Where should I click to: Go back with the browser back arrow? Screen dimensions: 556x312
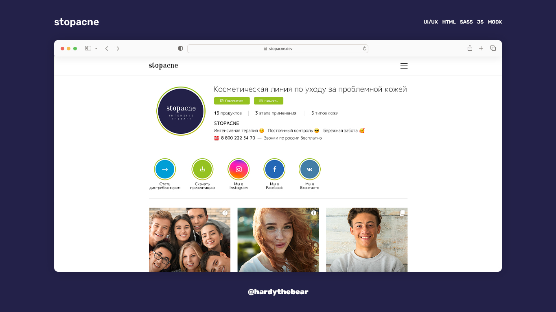point(107,48)
